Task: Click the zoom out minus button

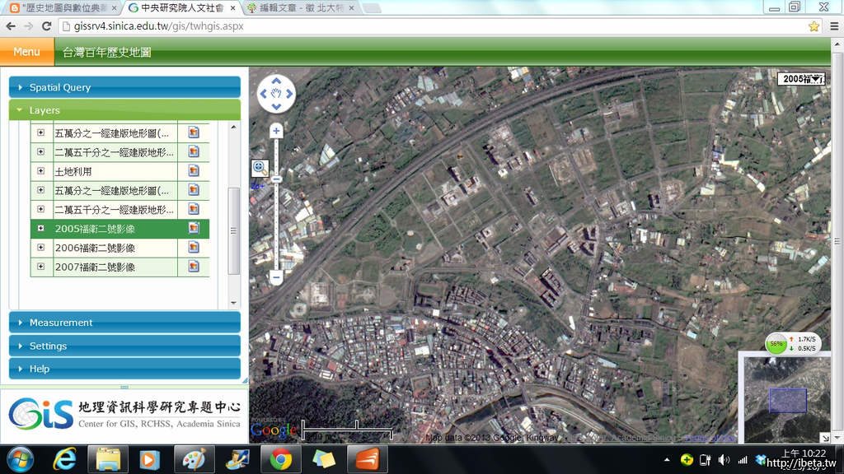Action: [276, 278]
